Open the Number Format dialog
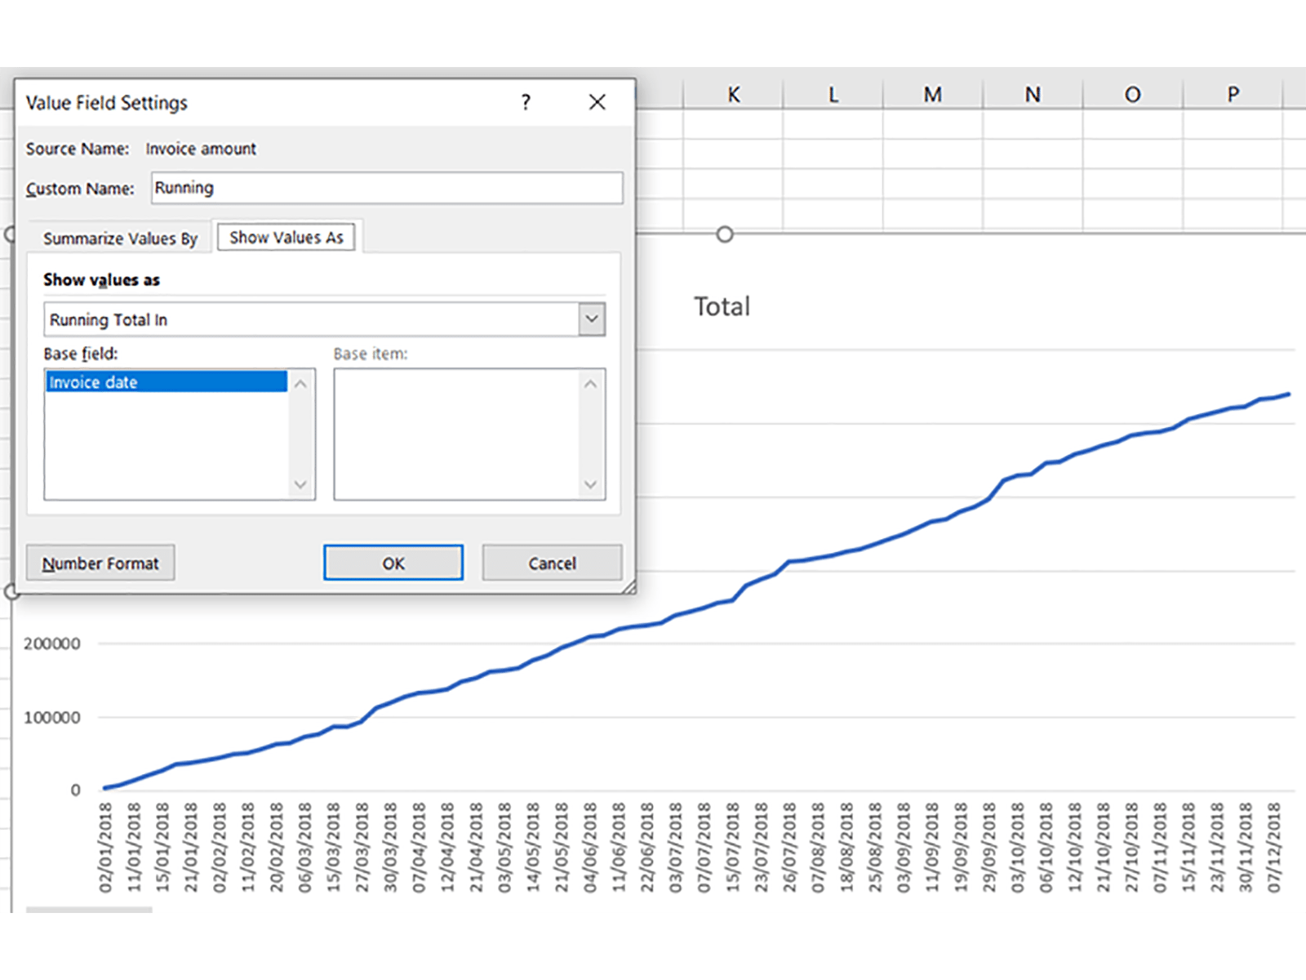1306x980 pixels. tap(100, 563)
